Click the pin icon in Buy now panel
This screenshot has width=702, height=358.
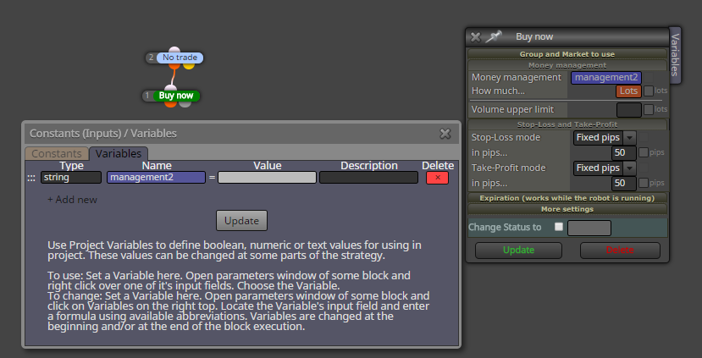point(494,36)
